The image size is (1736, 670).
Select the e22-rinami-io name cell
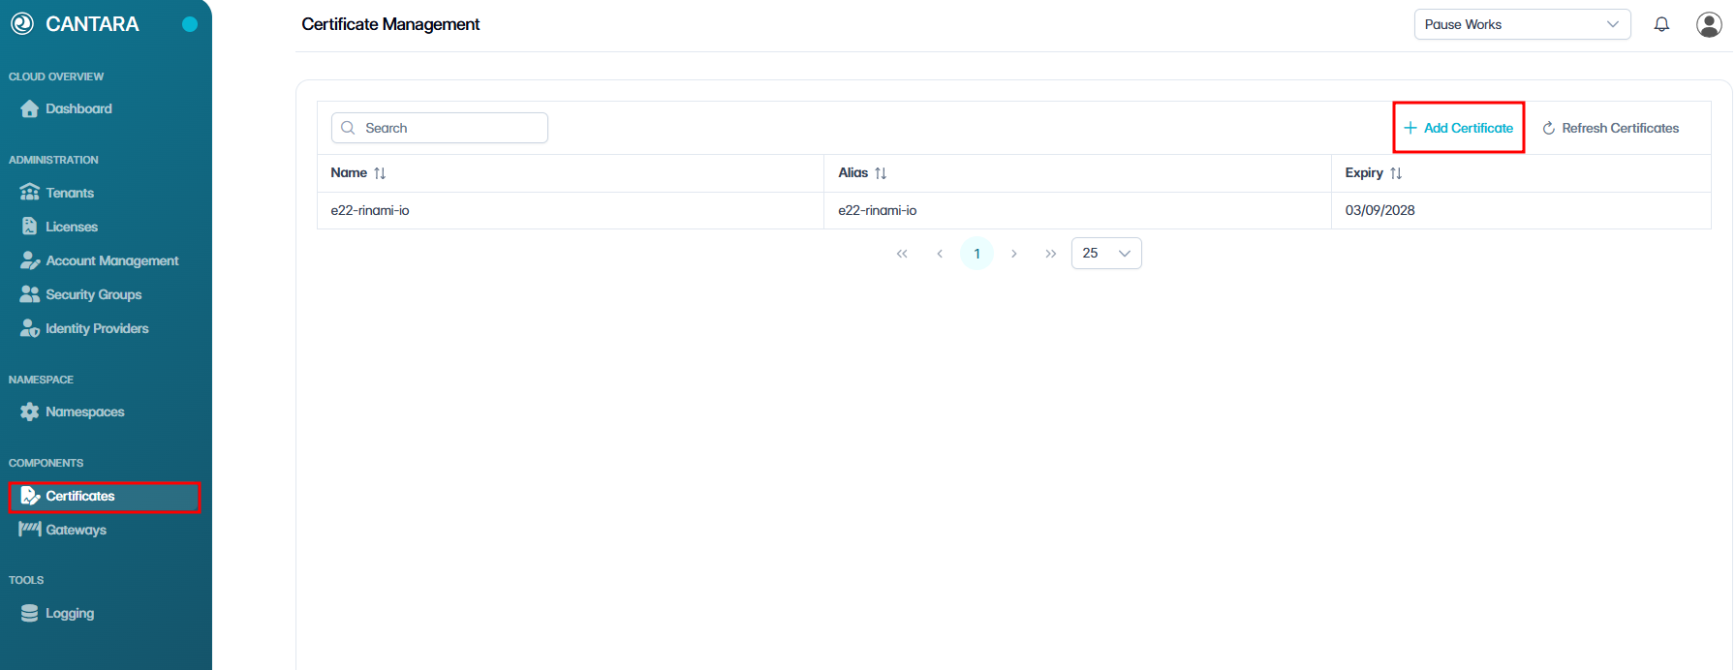571,210
